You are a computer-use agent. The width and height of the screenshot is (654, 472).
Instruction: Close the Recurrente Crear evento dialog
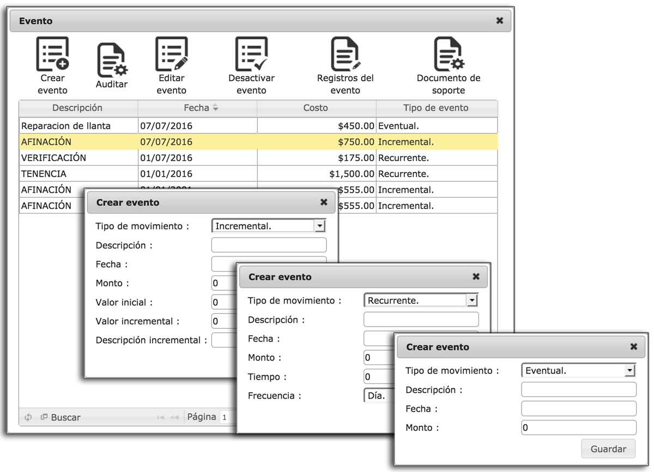476,277
